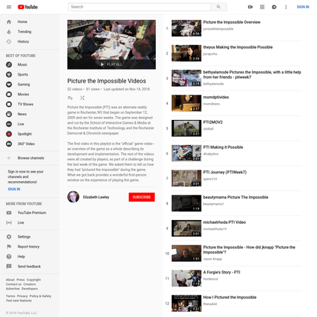The image size is (317, 317).
Task: Open michaelrhoda PTI Video title
Action: [x=225, y=222]
